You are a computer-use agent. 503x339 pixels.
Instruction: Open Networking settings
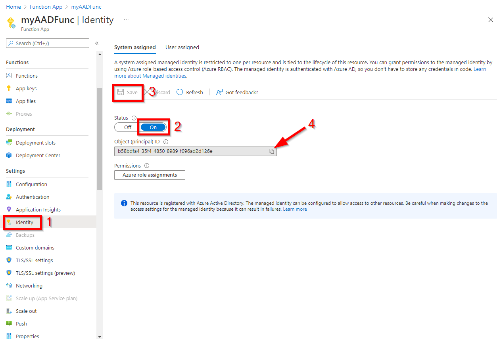click(29, 286)
